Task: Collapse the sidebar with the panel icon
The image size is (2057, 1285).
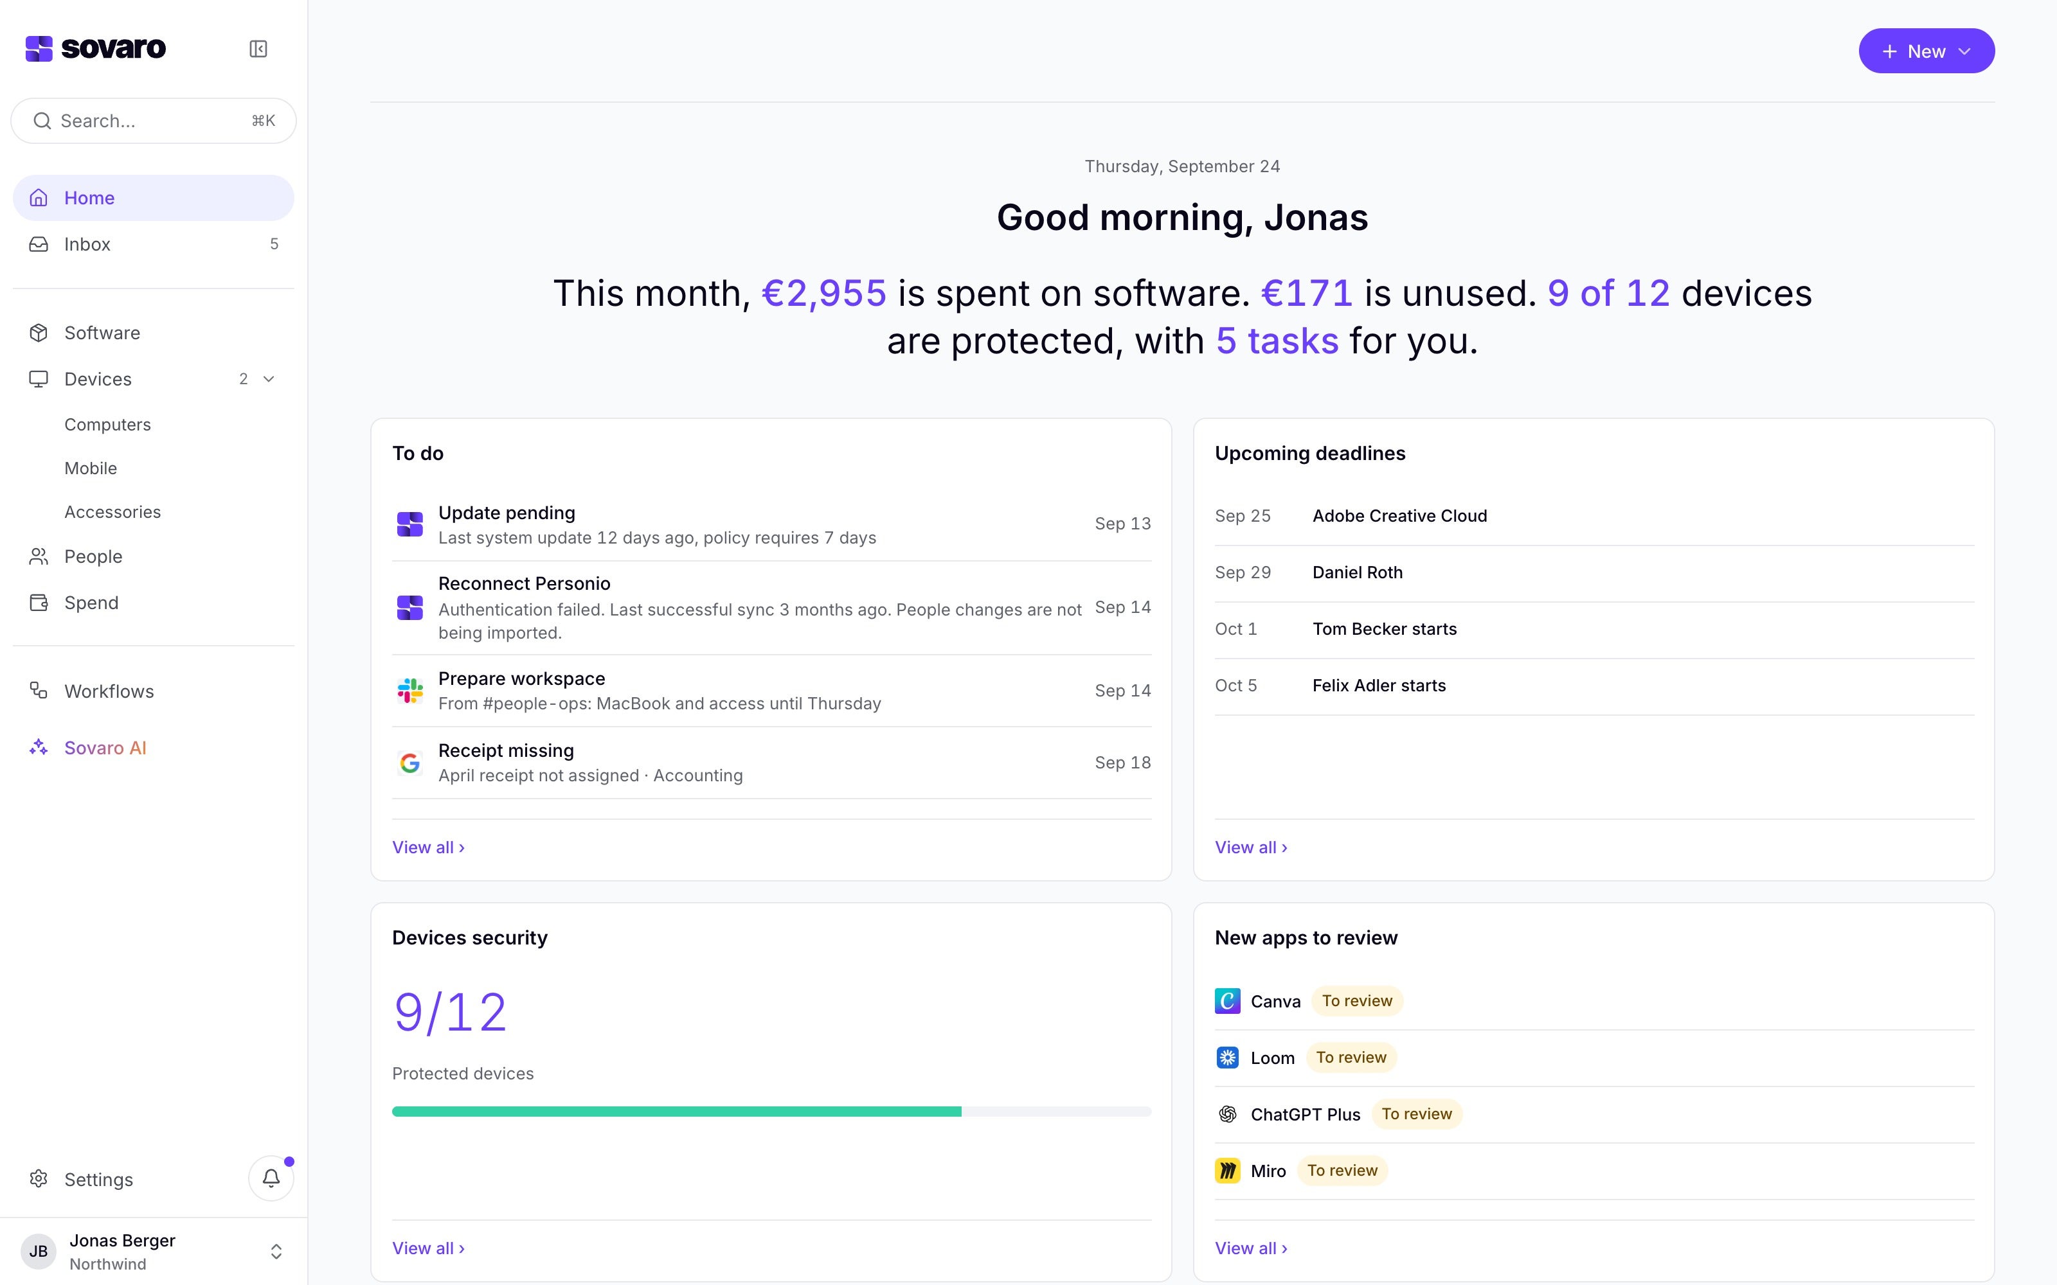Action: (x=258, y=49)
